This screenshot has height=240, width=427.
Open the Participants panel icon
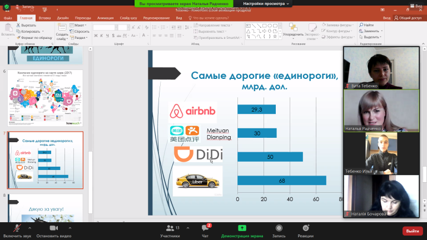(x=170, y=228)
